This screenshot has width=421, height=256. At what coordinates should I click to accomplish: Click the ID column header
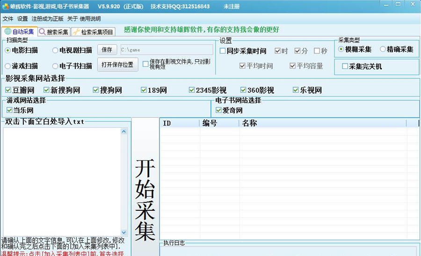point(181,123)
